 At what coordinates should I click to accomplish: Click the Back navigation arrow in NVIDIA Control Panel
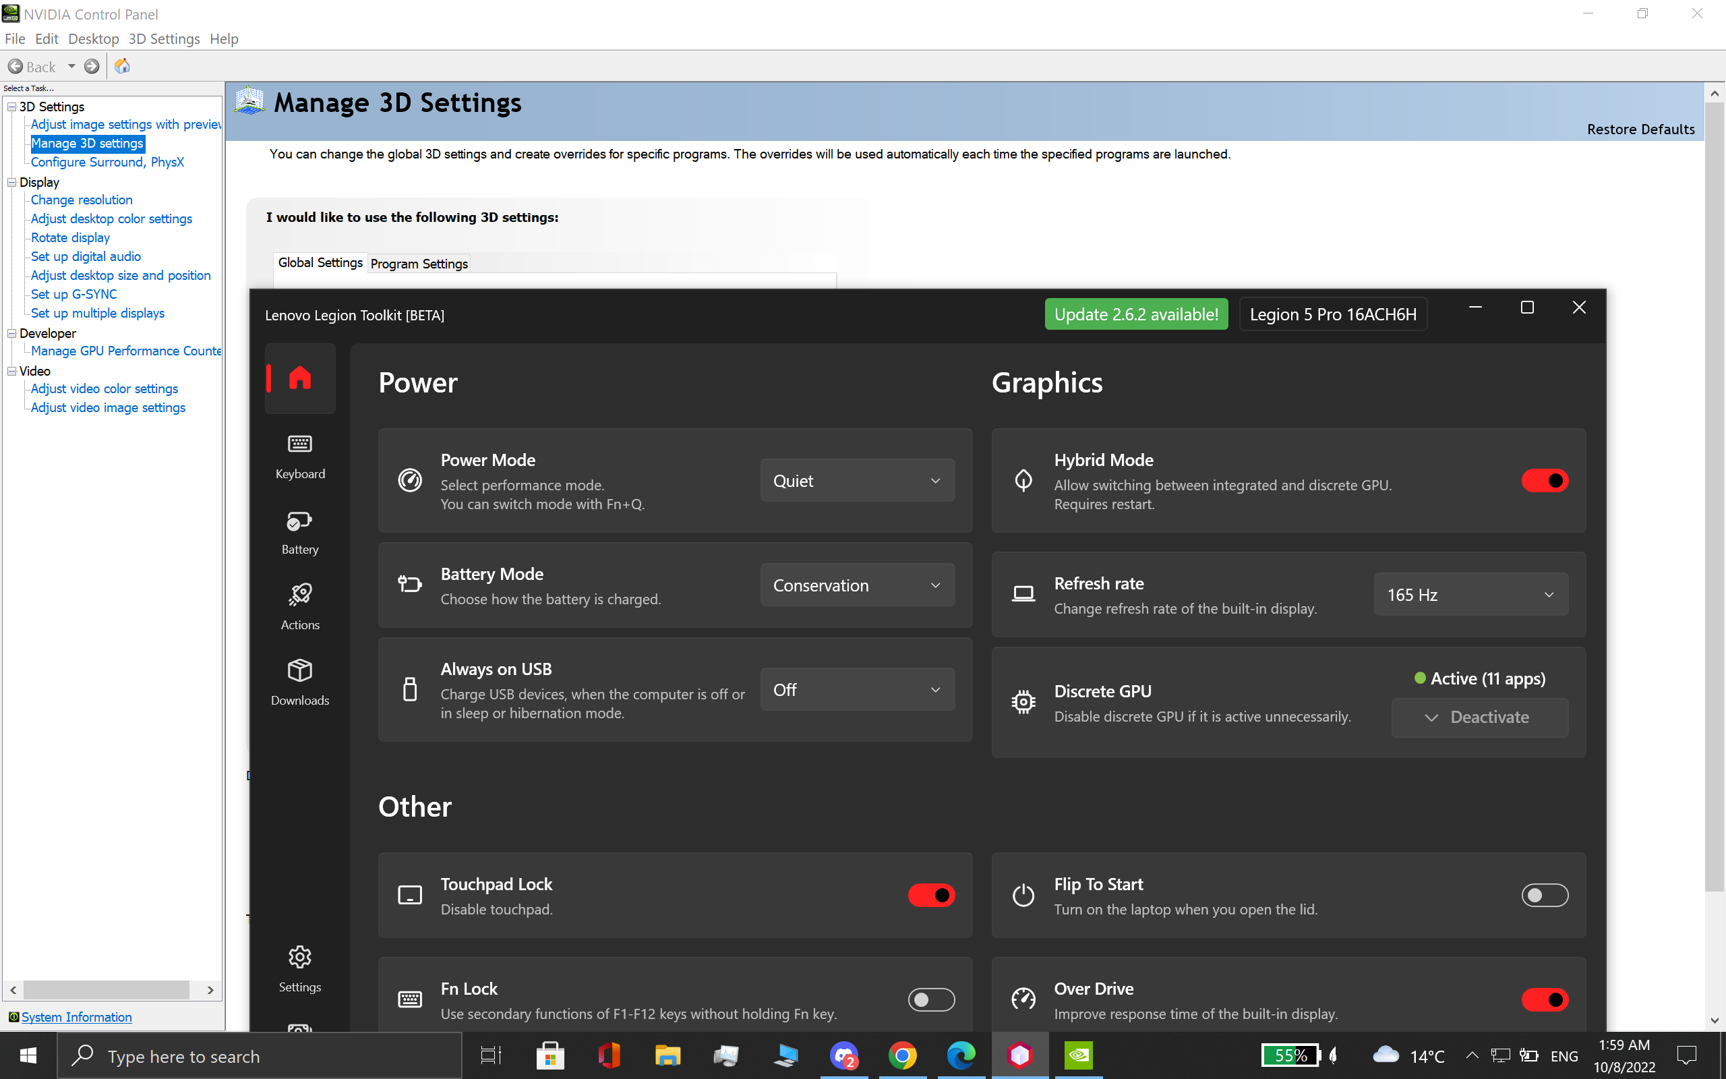pos(16,66)
